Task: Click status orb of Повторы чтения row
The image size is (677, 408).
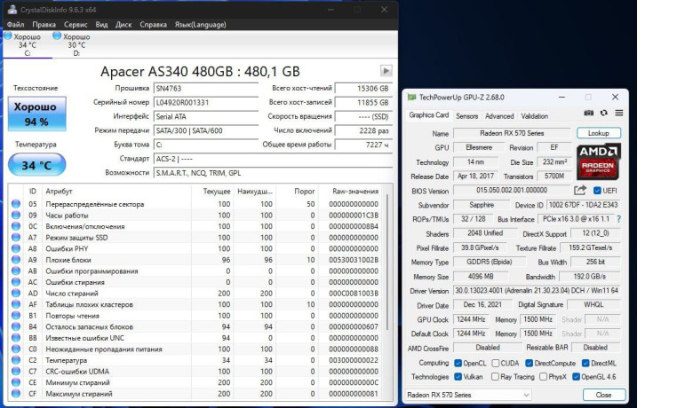Action: [16, 316]
